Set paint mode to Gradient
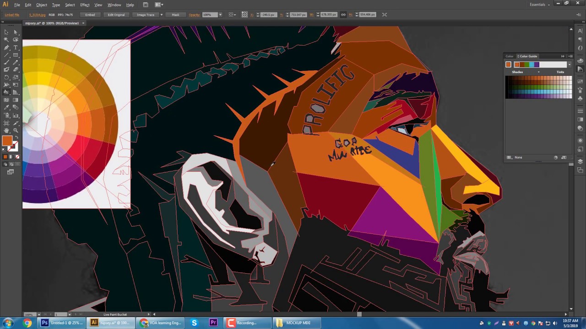 pyautogui.click(x=11, y=157)
